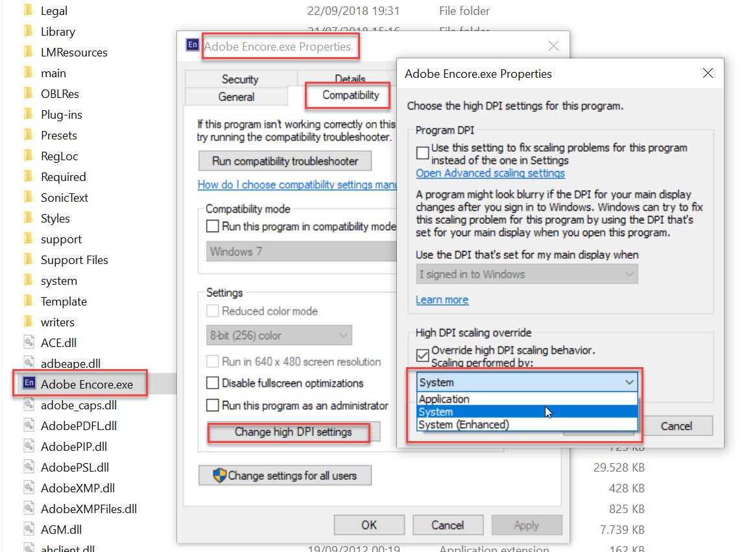Uncheck Override high DPI scaling behavior
Screen dimensions: 744x552
click(423, 354)
